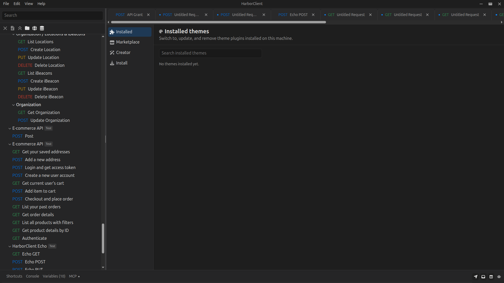
Task: Collapse the Organization folder chevron
Action: click(14, 105)
